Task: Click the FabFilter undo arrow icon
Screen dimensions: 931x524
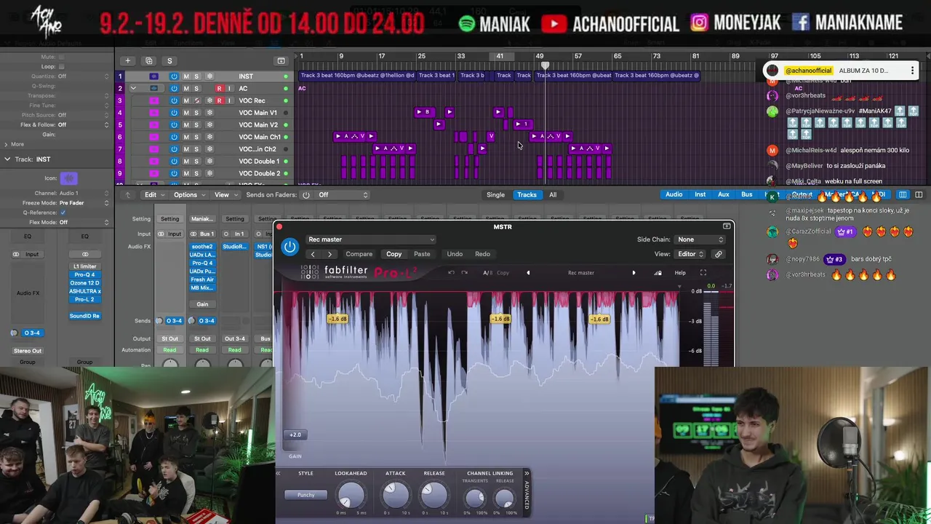Action: 451,273
